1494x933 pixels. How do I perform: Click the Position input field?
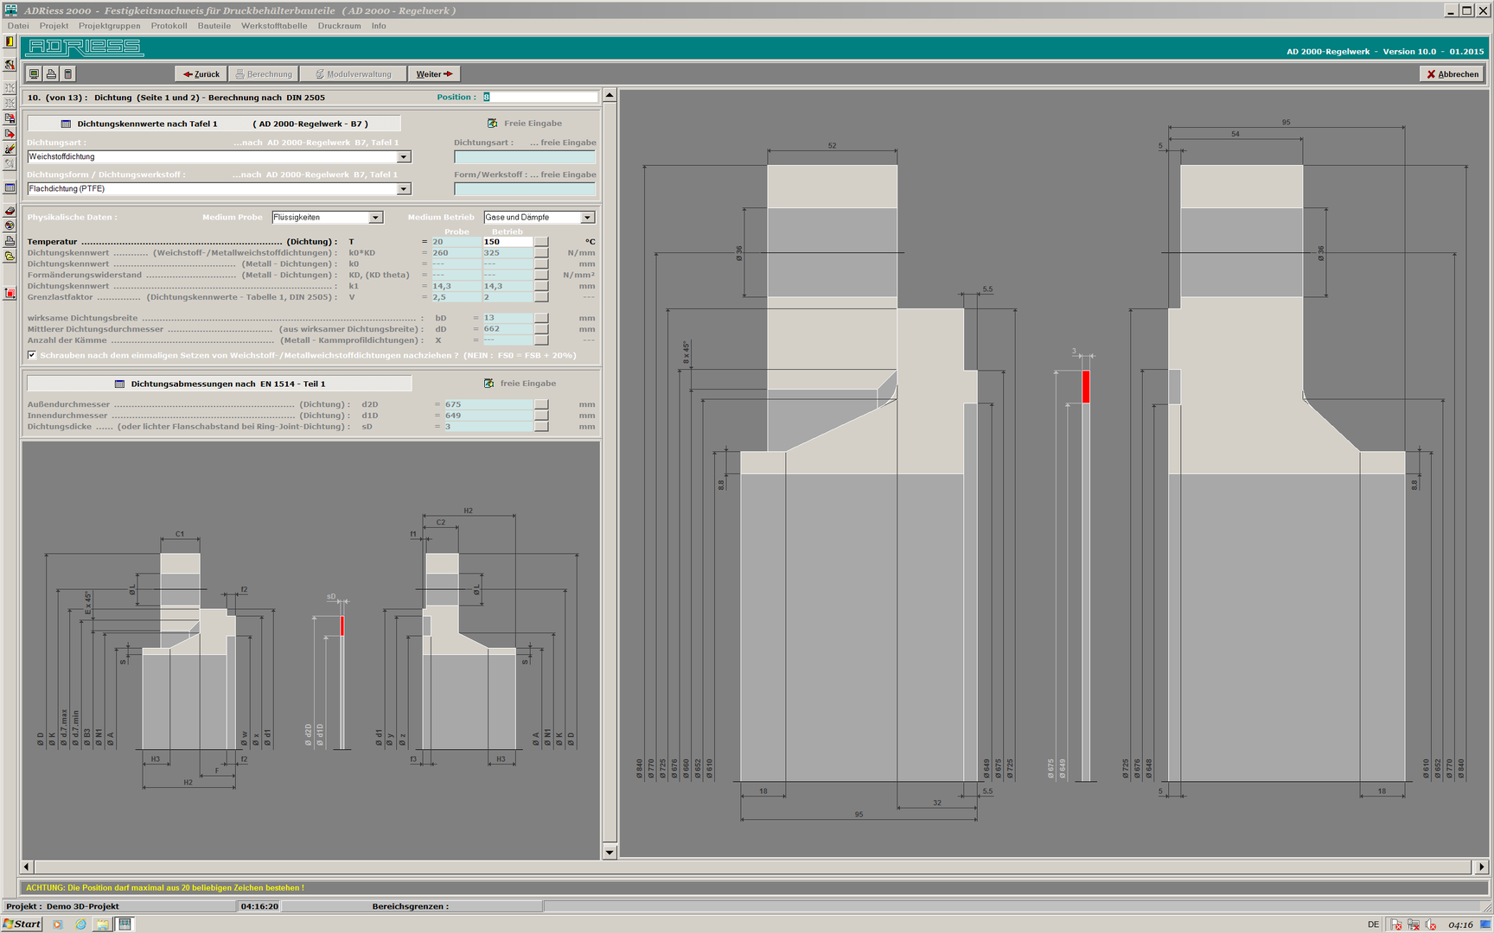pyautogui.click(x=540, y=97)
